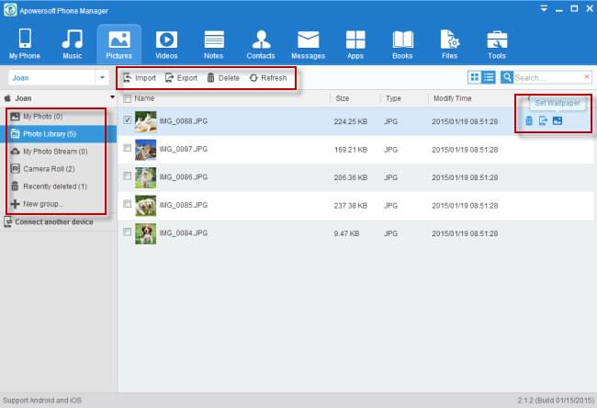Go to the Contacts tab

261,44
